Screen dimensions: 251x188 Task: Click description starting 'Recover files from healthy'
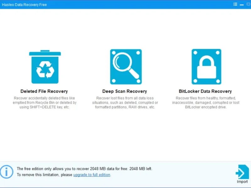point(206,102)
